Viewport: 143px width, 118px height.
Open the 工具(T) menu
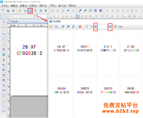point(53,6)
